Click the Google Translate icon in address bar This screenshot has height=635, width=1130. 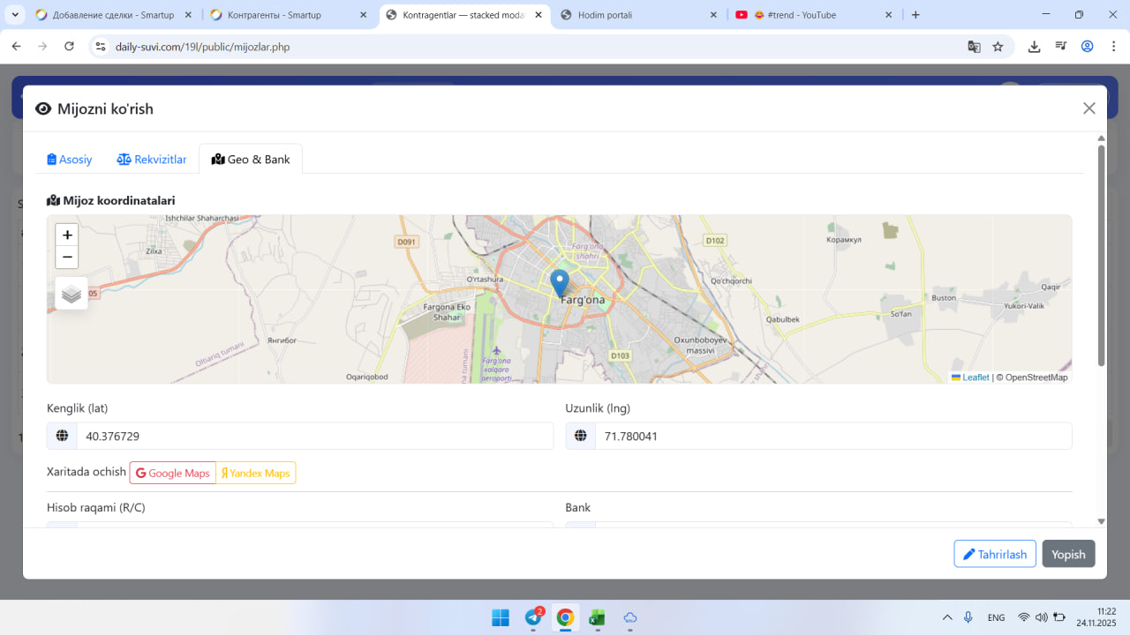point(974,47)
